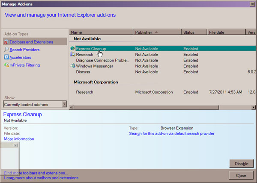
Task: Open Learn more about toolbars and extensions
Action: click(41, 177)
